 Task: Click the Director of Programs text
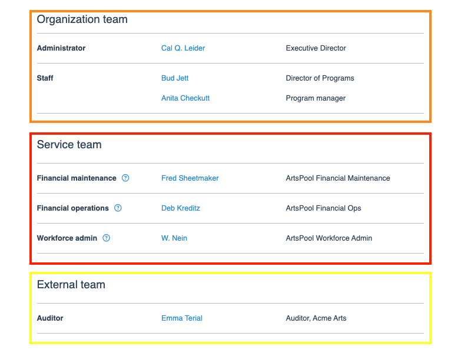tap(320, 78)
